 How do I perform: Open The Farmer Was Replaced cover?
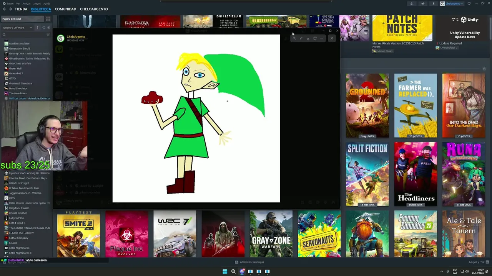pos(416,105)
